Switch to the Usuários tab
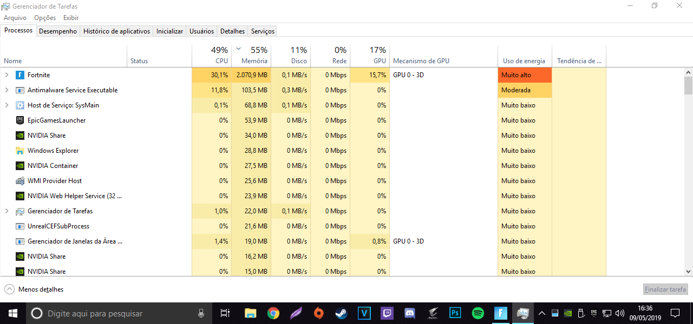 201,31
